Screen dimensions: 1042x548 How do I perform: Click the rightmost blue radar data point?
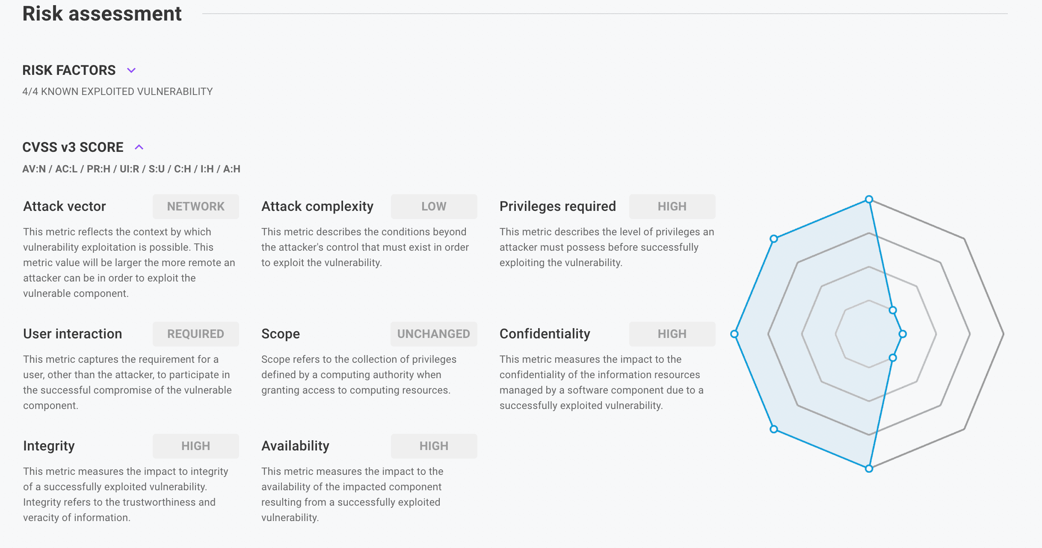coord(903,334)
